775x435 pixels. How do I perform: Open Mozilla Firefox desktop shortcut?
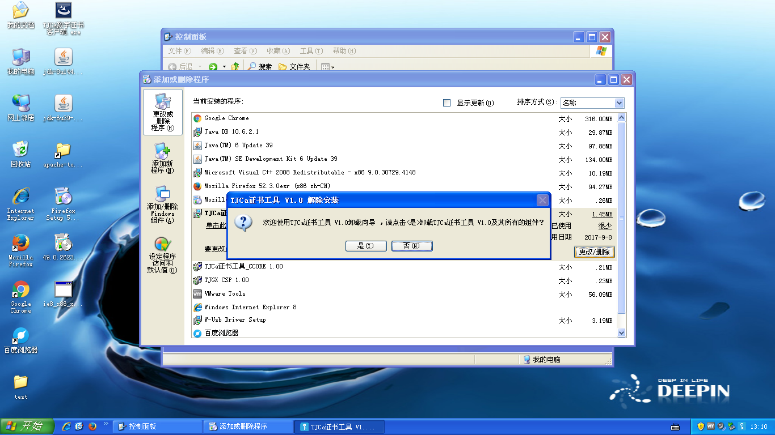pos(20,250)
